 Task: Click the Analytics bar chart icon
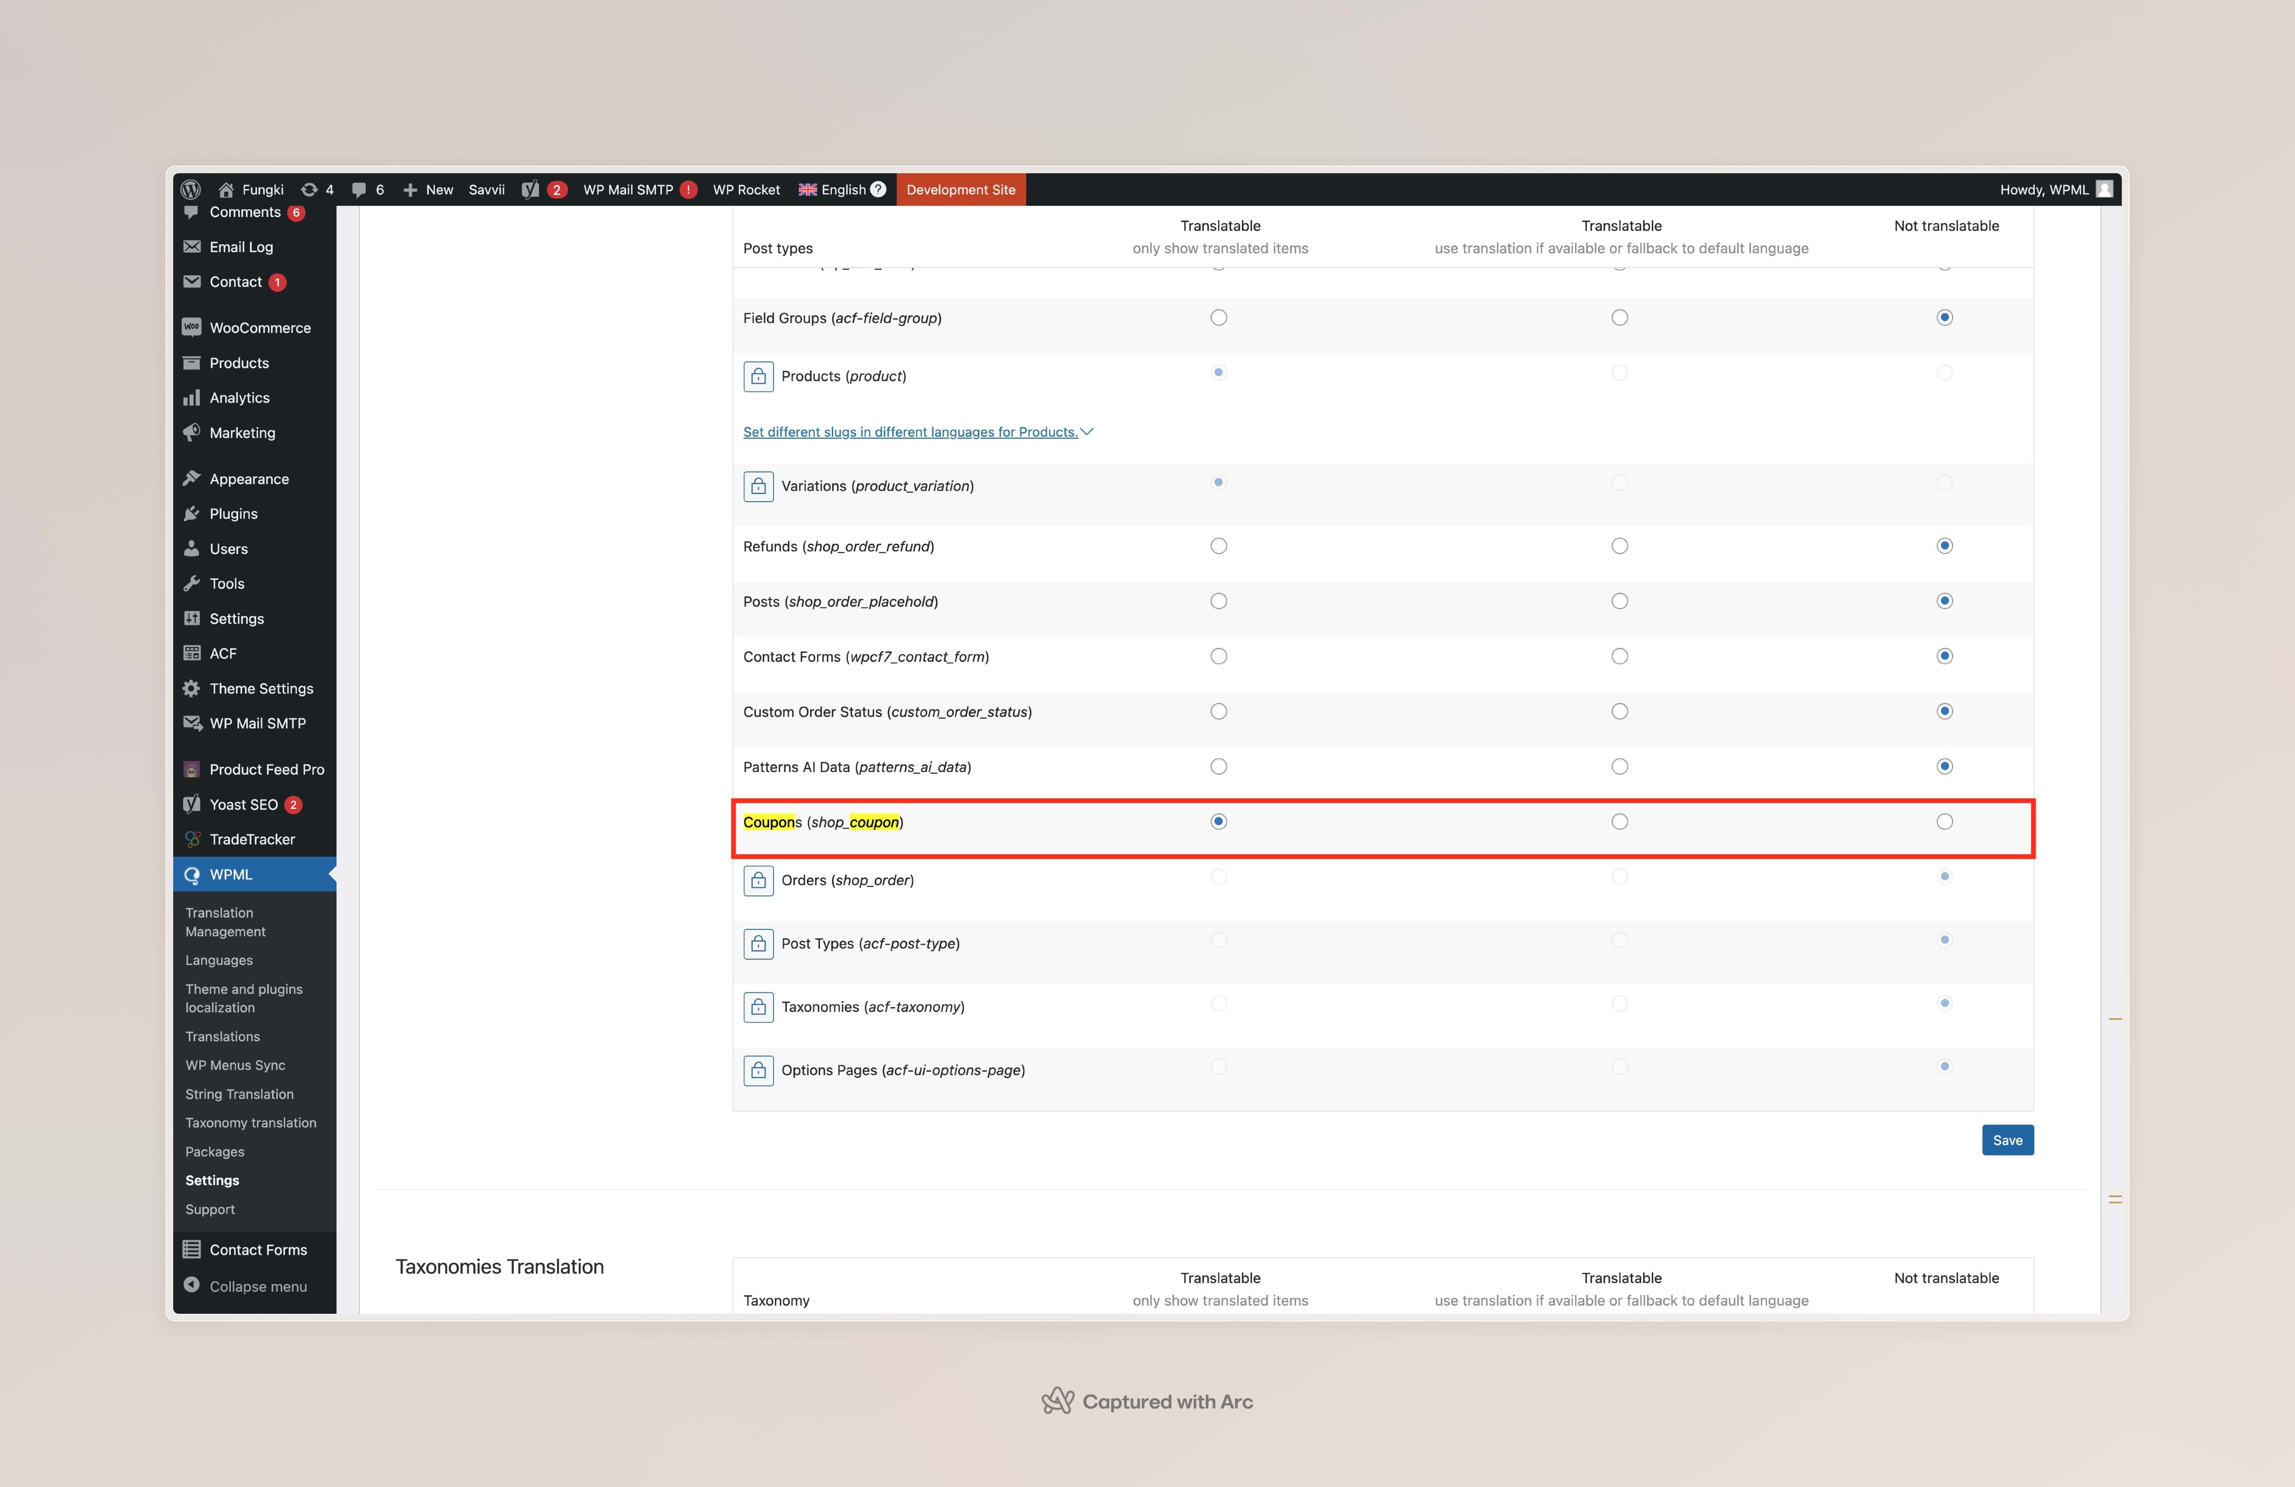click(192, 398)
